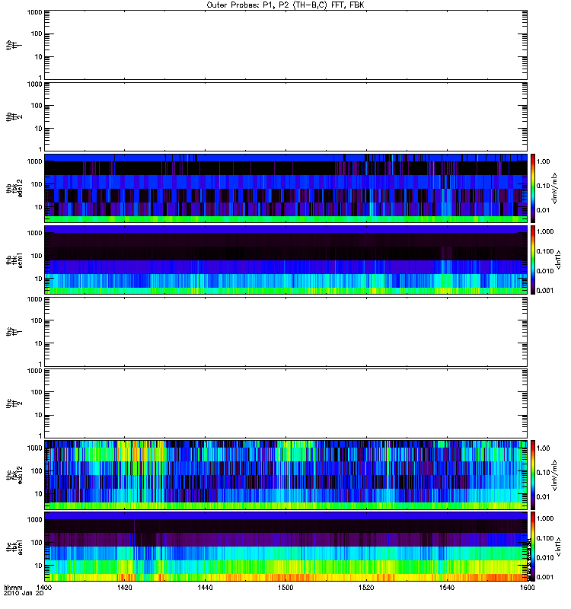This screenshot has height=609, width=571.
Task: Click the empty topmost thb FFT panel
Action: [x=286, y=45]
